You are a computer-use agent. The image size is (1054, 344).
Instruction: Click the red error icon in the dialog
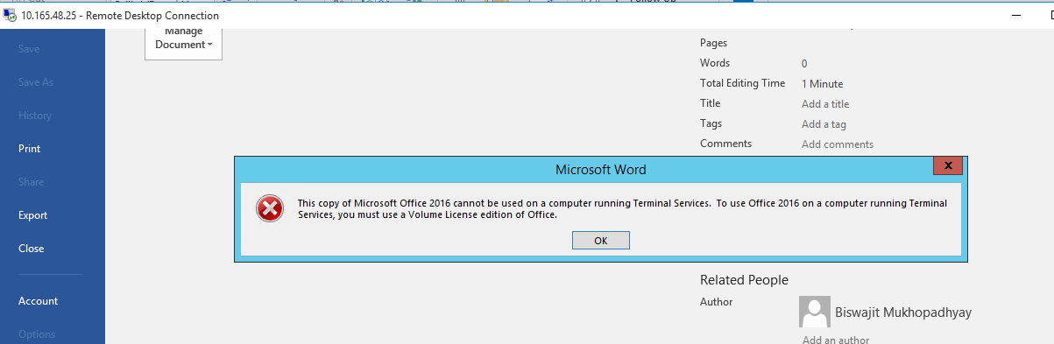click(x=269, y=208)
